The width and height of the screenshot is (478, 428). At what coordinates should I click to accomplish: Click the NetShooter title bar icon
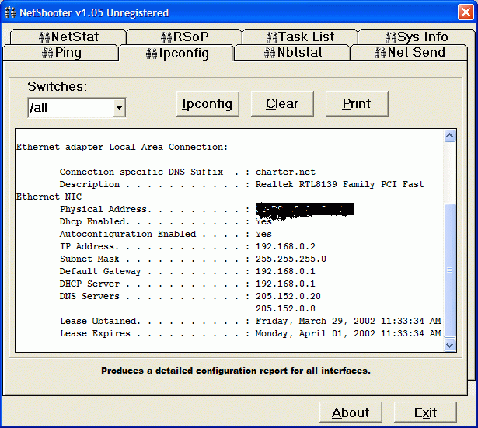(10, 12)
